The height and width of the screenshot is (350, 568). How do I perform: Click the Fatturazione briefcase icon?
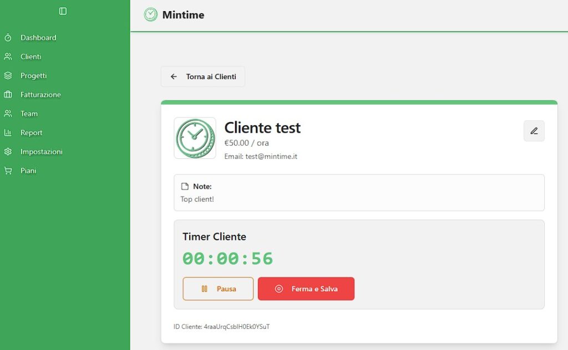pyautogui.click(x=8, y=95)
